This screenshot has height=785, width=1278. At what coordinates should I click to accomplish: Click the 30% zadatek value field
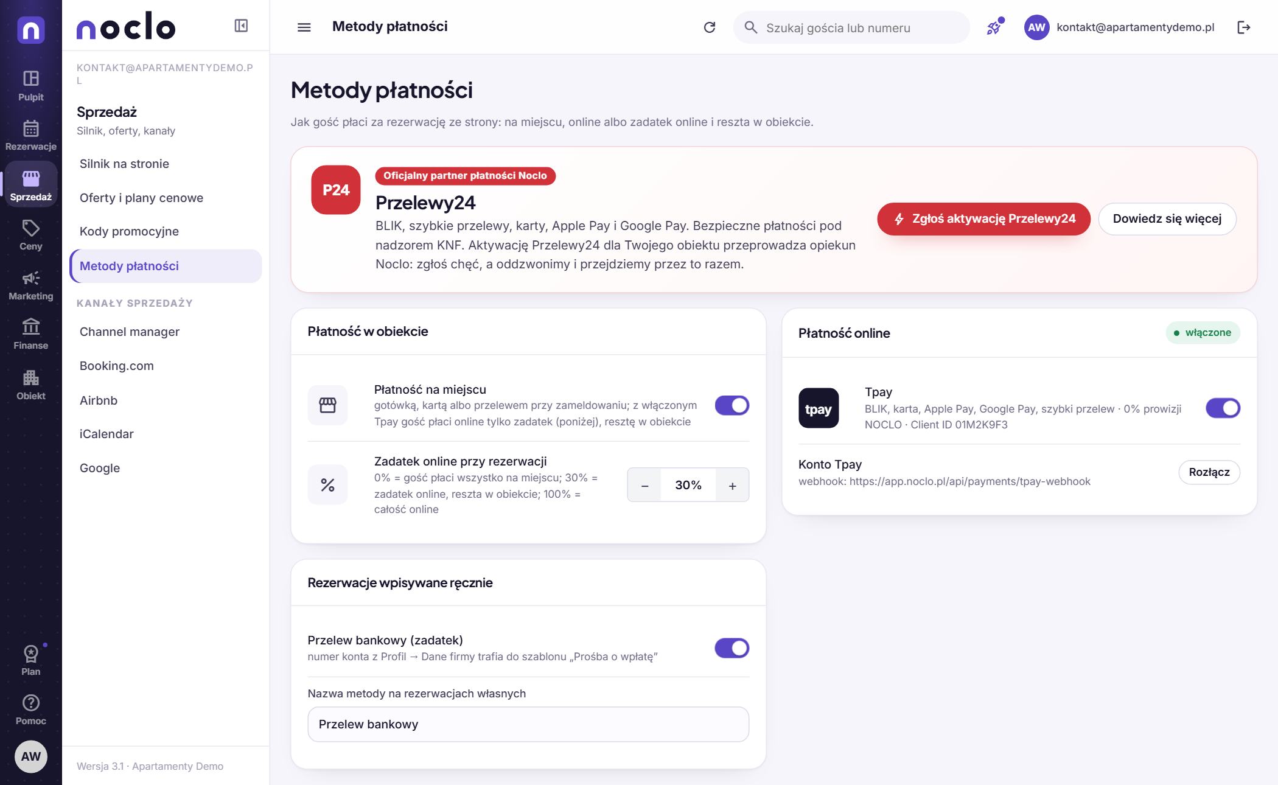click(x=688, y=485)
